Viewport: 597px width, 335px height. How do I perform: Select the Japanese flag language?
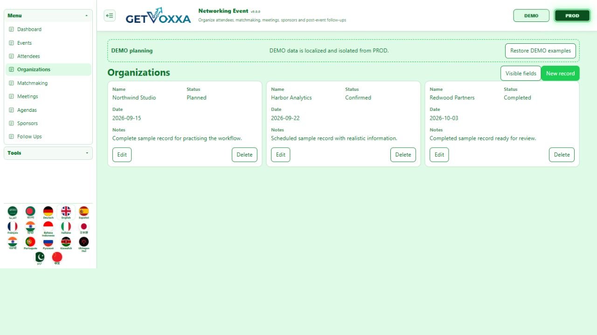pyautogui.click(x=83, y=228)
